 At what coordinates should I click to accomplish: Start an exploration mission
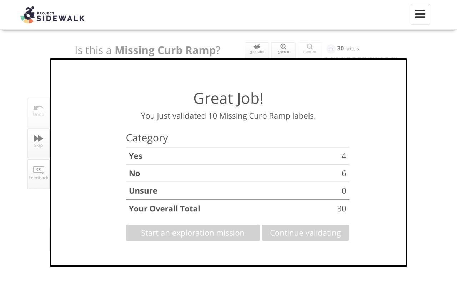pyautogui.click(x=193, y=233)
